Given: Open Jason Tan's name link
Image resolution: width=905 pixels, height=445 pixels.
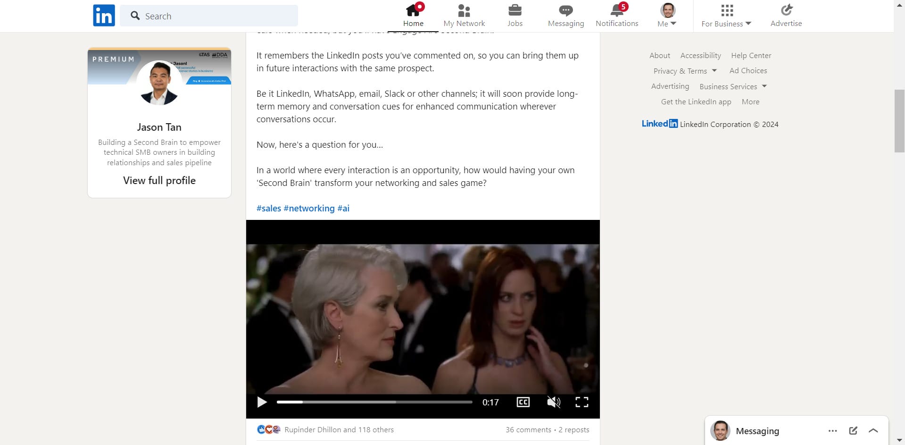Looking at the screenshot, I should 159,127.
